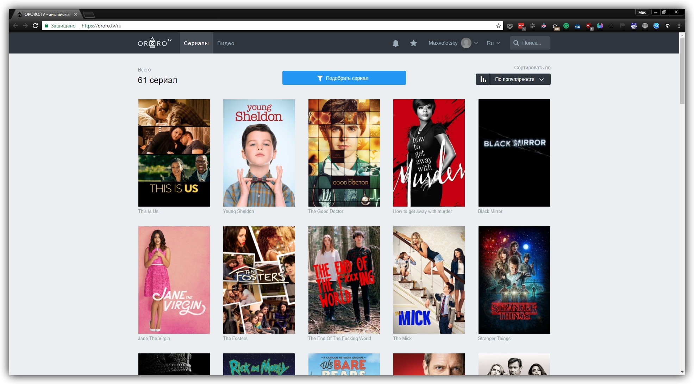The width and height of the screenshot is (694, 384).
Task: Click the page vertical scrollbar thumb
Action: point(682,70)
